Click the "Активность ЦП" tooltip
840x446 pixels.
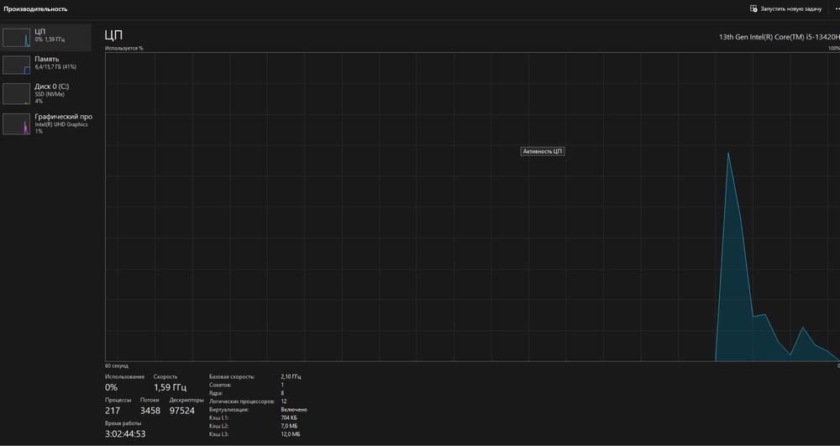542,151
